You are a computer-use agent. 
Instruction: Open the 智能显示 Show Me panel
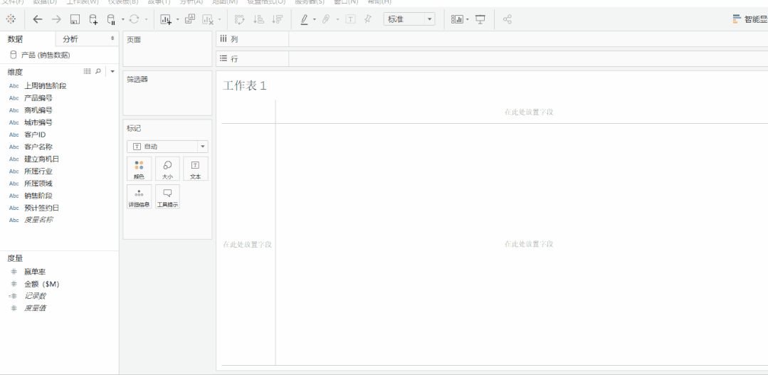tap(750, 20)
